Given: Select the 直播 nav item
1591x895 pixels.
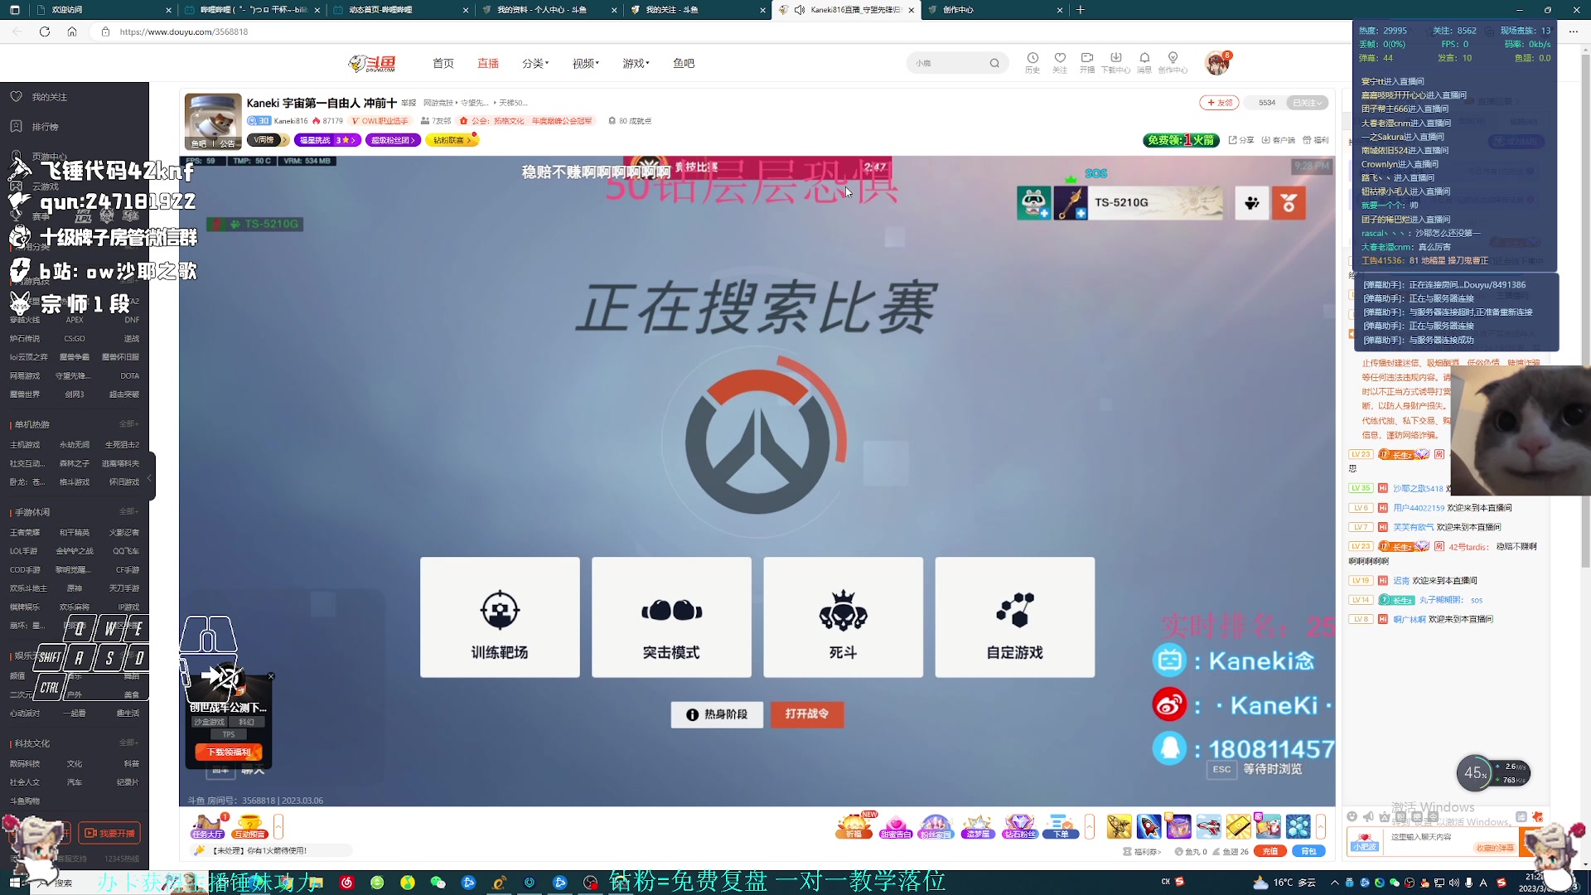Looking at the screenshot, I should 488,63.
